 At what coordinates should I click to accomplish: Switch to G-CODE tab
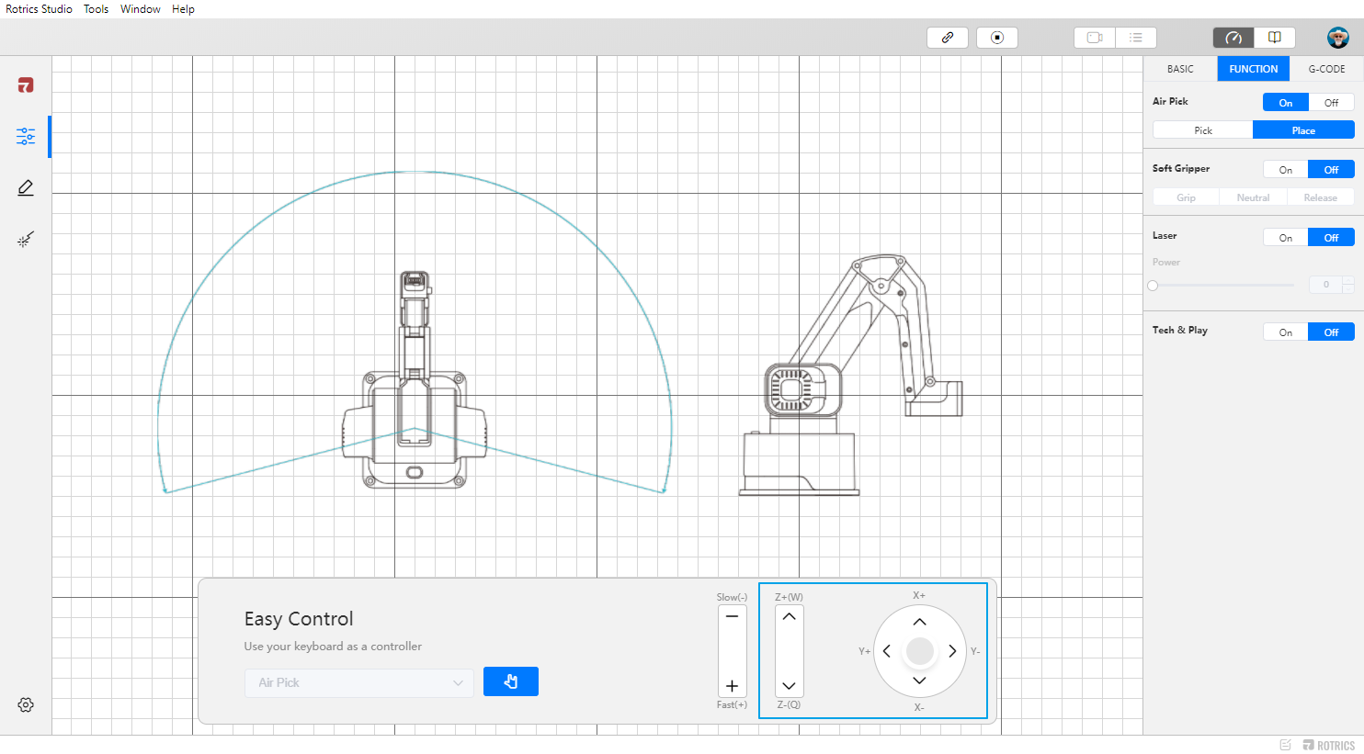(x=1326, y=69)
